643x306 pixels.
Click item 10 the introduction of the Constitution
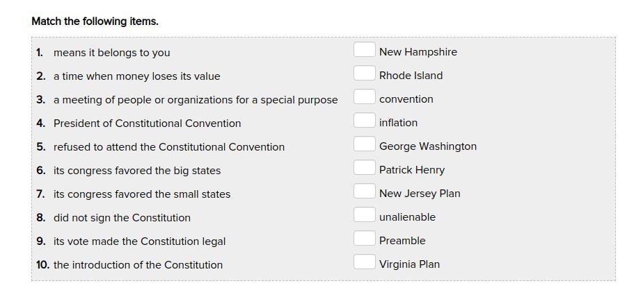click(138, 265)
